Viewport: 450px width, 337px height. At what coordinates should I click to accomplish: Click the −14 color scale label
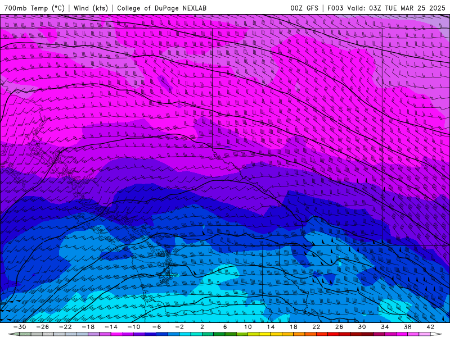pos(111,327)
